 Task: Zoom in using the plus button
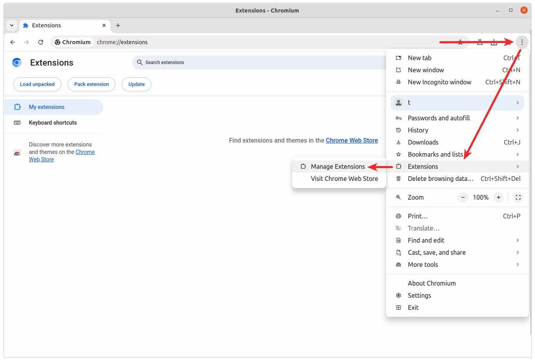498,197
